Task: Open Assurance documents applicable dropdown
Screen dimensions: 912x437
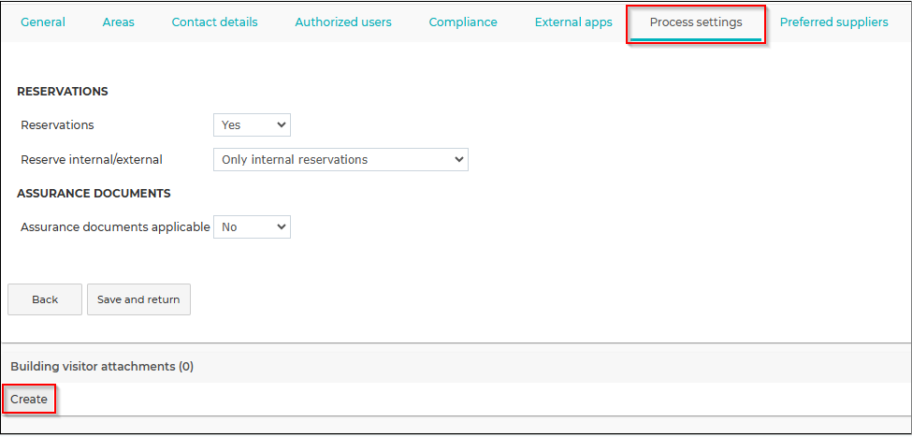Action: click(x=252, y=227)
